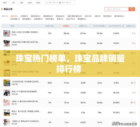Expand the circle icon in the 41.3w row
The width and height of the screenshot is (140, 127).
[134, 43]
